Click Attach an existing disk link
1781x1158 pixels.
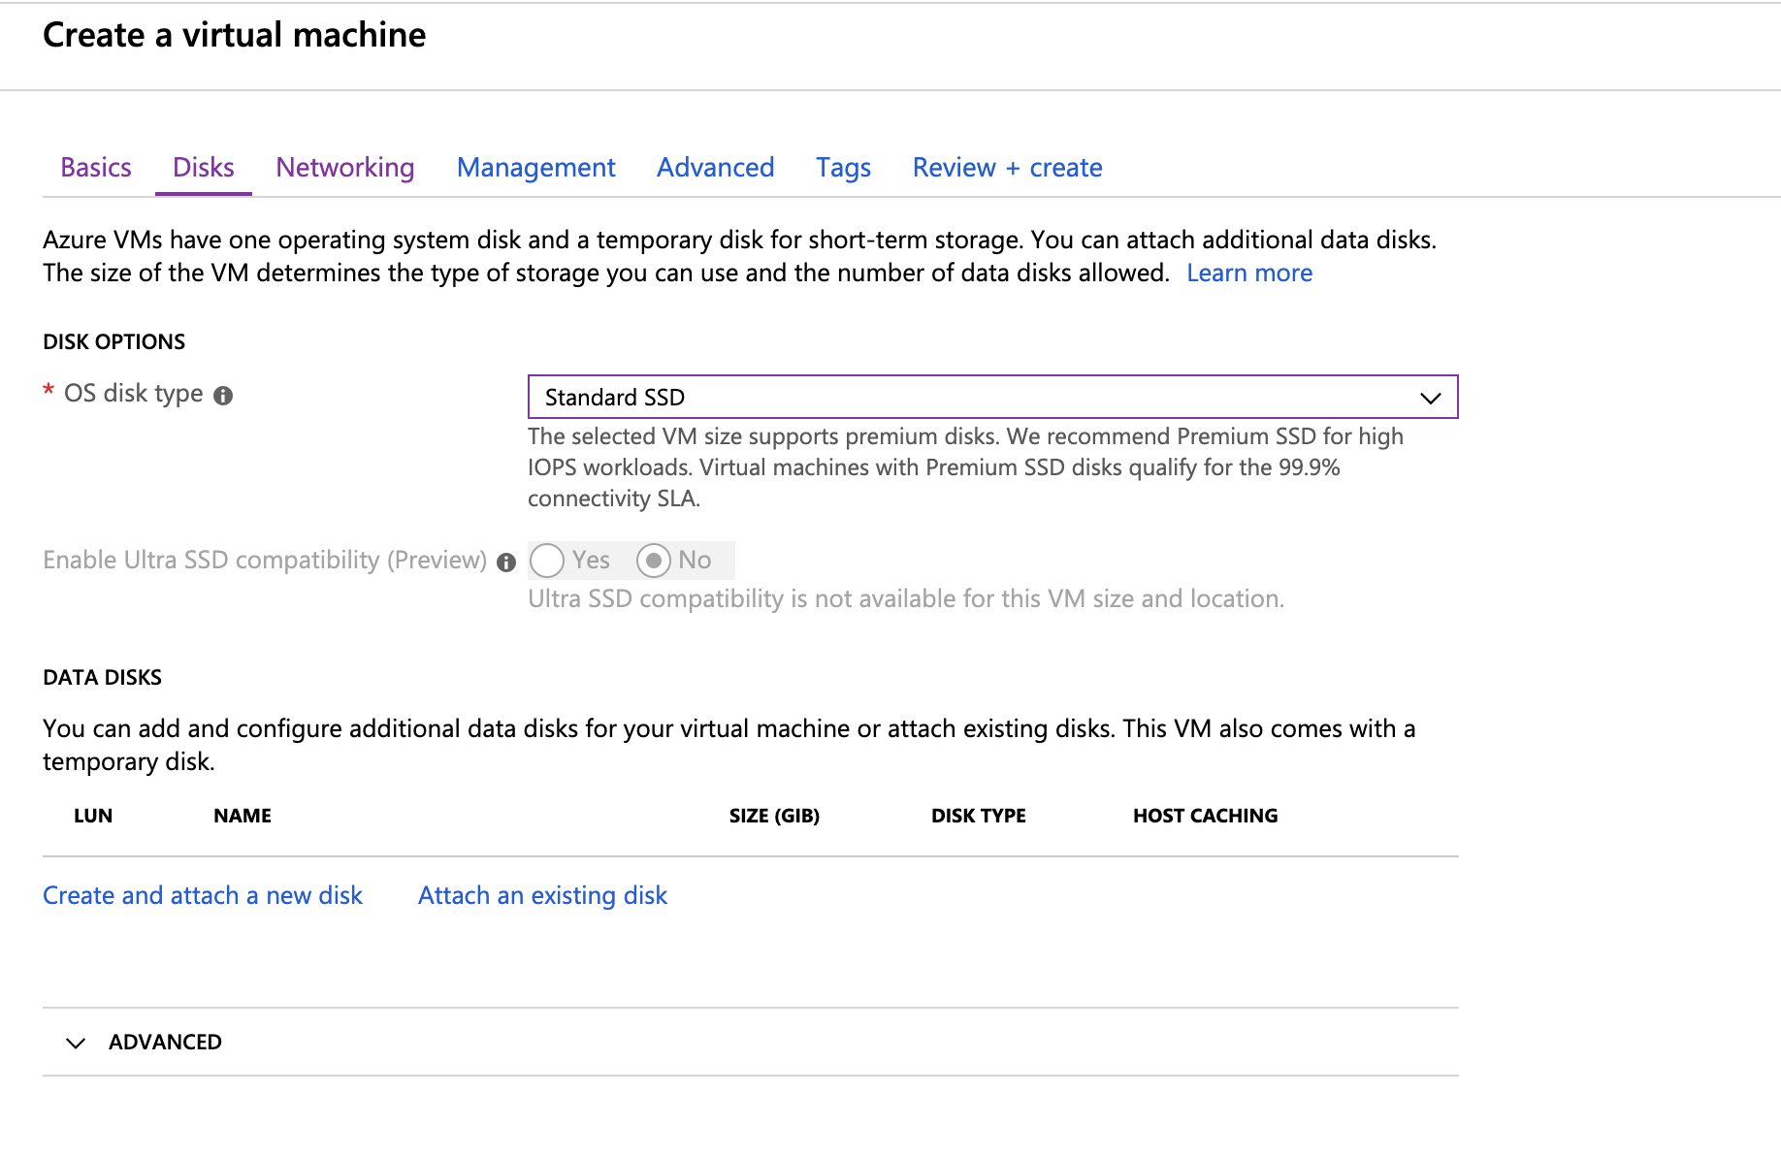(x=542, y=895)
